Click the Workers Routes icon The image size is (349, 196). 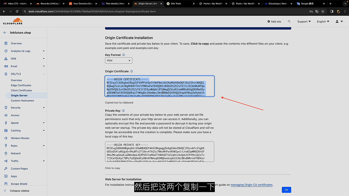(x=6, y=138)
